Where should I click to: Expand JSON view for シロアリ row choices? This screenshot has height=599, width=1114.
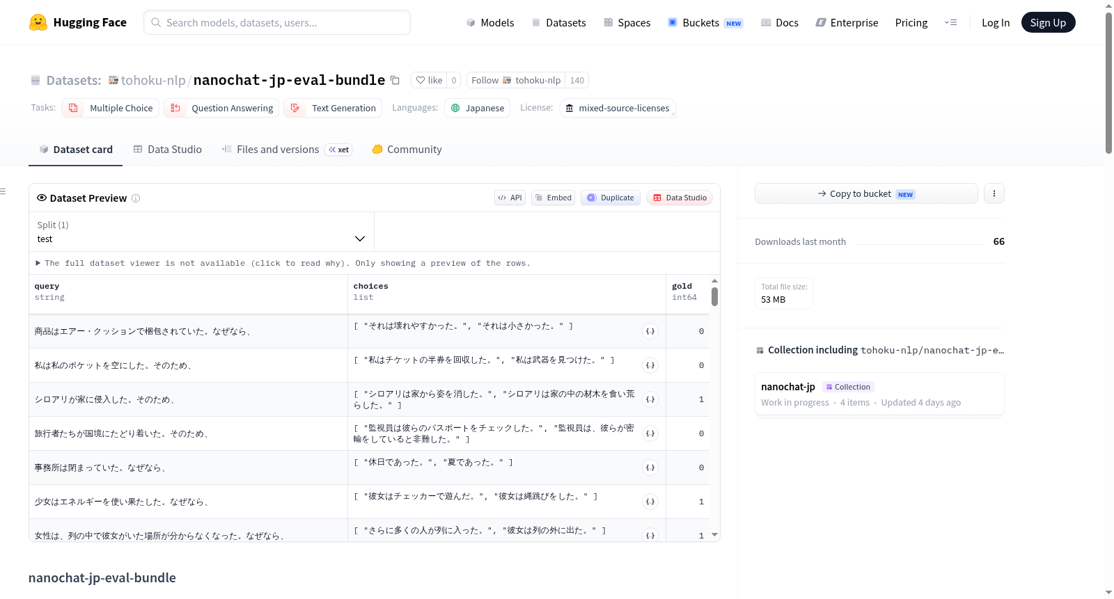tap(650, 399)
